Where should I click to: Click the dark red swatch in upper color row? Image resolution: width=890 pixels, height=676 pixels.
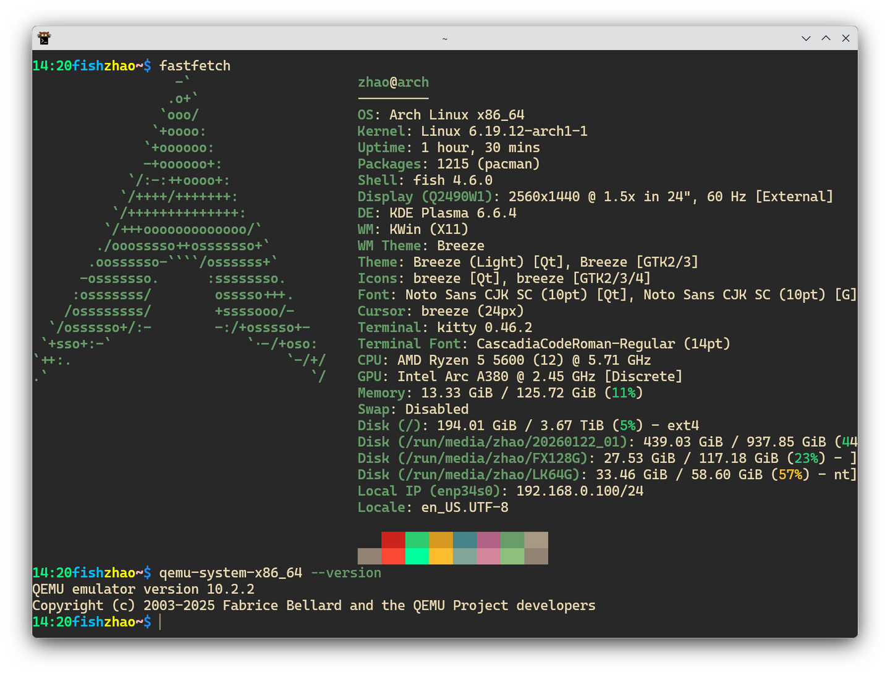[393, 540]
